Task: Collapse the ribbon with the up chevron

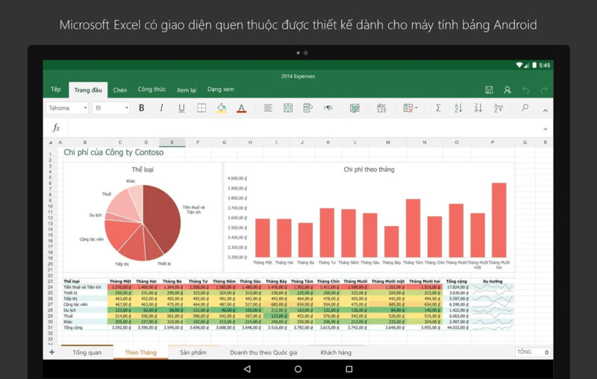Action: click(x=546, y=110)
